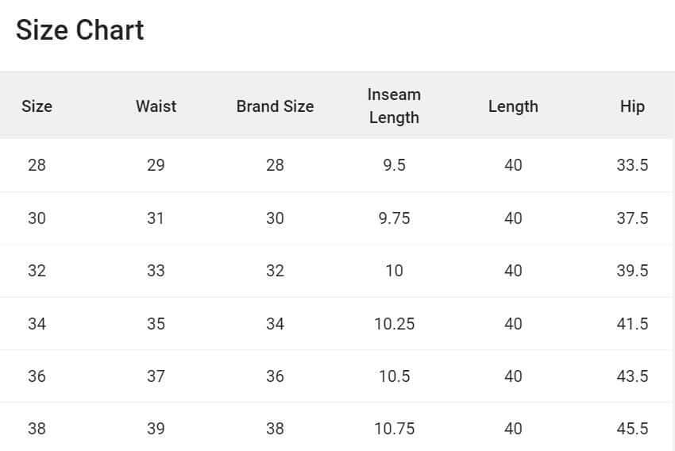The image size is (675, 451).
Task: Select hip value 39.5
Action: 632,271
